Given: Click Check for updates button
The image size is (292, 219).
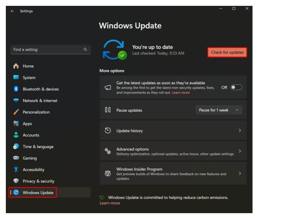Looking at the screenshot, I should tap(227, 52).
